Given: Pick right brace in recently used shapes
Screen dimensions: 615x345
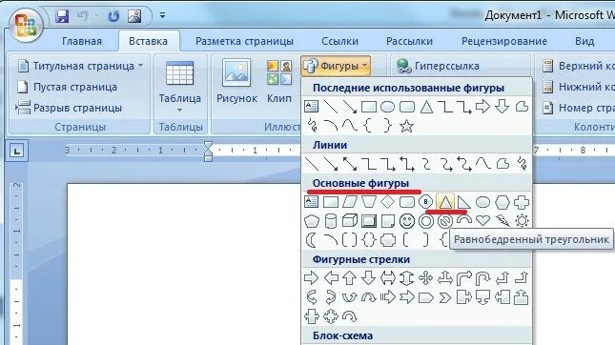Looking at the screenshot, I should [x=387, y=126].
